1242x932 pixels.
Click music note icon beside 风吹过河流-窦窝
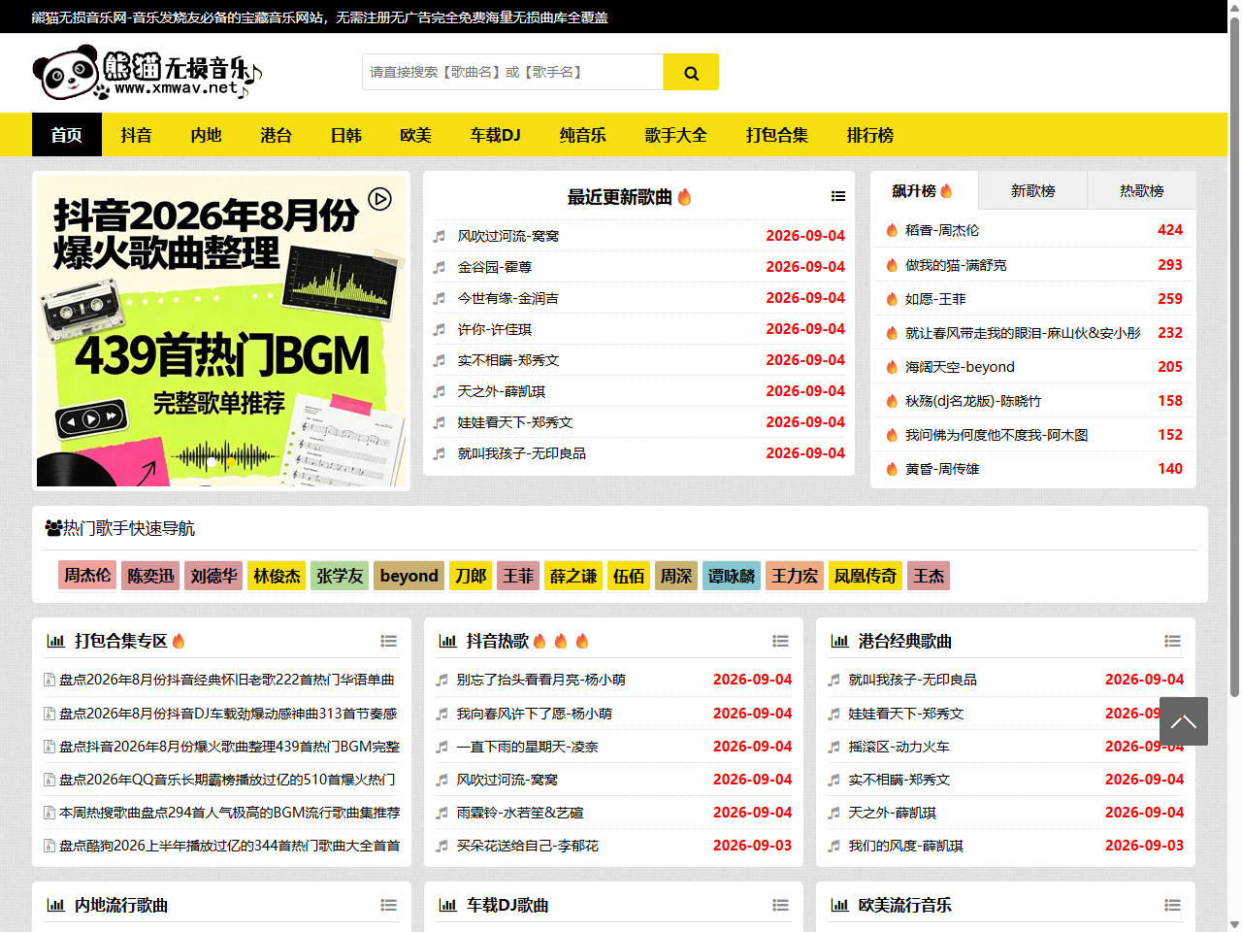tap(440, 236)
